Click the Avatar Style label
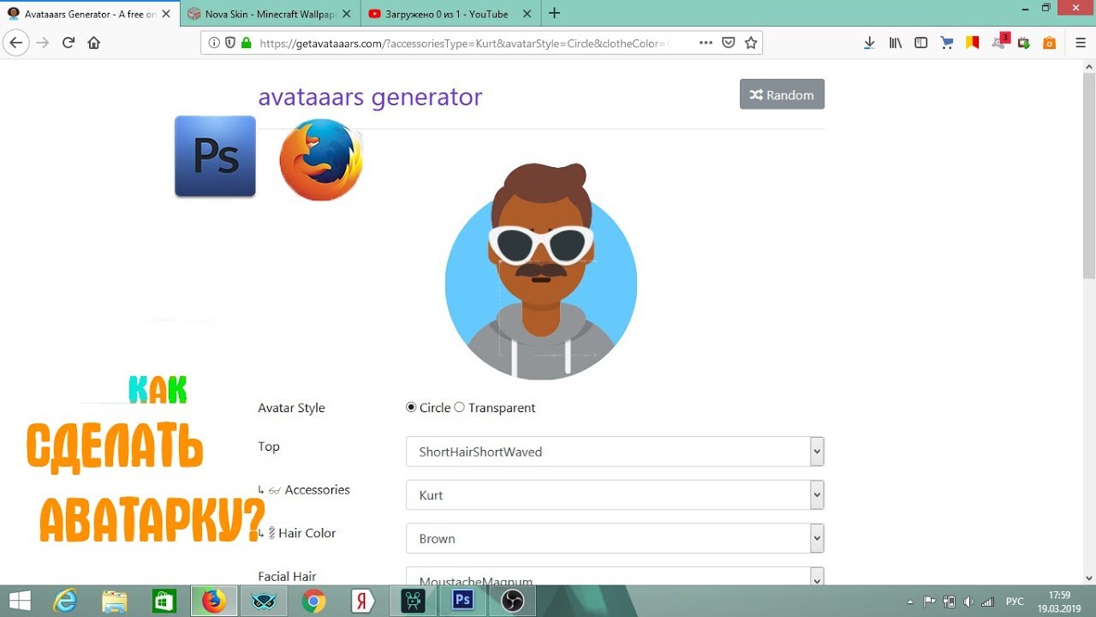Image resolution: width=1096 pixels, height=617 pixels. coord(291,408)
